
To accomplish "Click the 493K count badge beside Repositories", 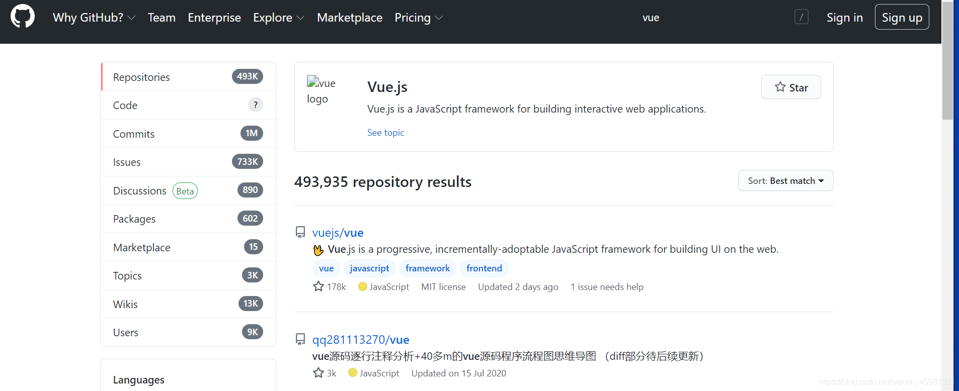I will tap(248, 76).
